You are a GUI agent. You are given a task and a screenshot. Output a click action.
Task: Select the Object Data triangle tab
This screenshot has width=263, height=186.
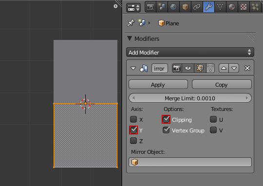tap(220, 7)
